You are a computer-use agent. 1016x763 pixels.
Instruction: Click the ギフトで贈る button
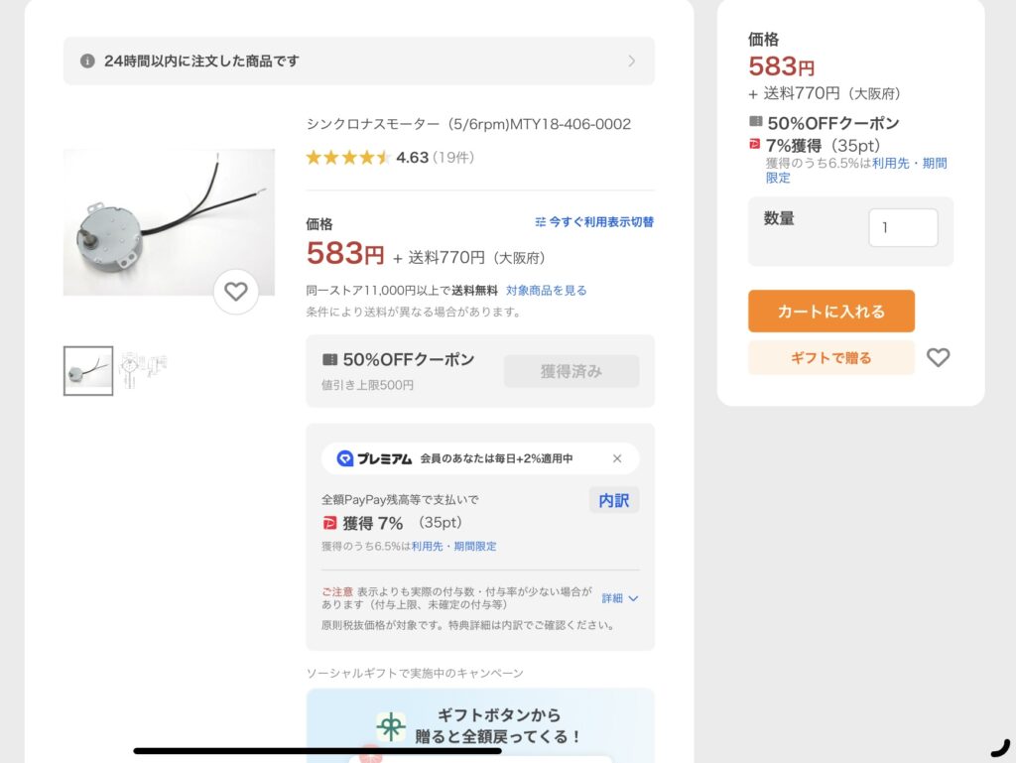click(831, 357)
